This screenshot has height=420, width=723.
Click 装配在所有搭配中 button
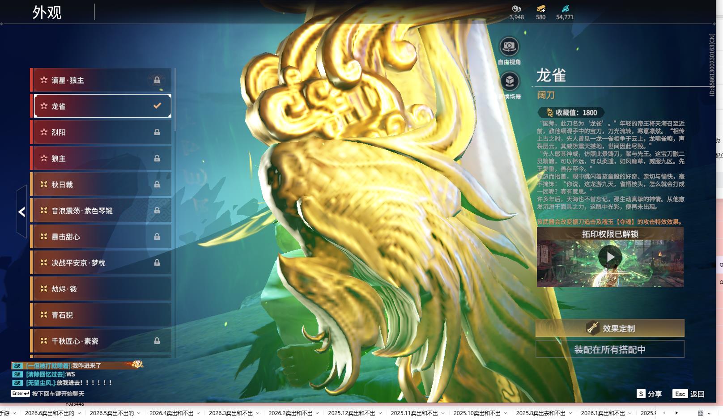(x=610, y=349)
